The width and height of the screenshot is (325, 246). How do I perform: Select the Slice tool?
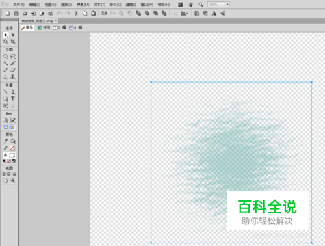(13, 120)
